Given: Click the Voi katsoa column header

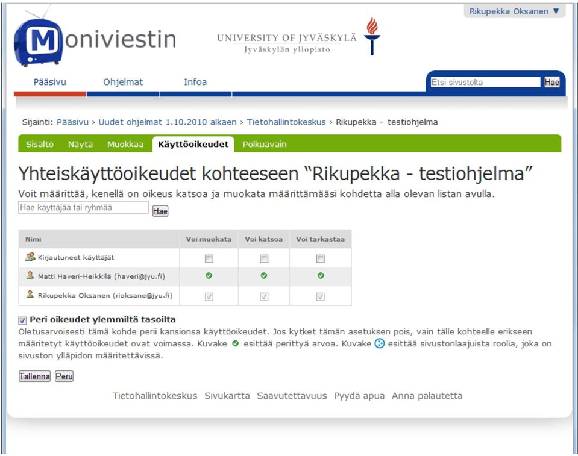Looking at the screenshot, I should [x=263, y=239].
